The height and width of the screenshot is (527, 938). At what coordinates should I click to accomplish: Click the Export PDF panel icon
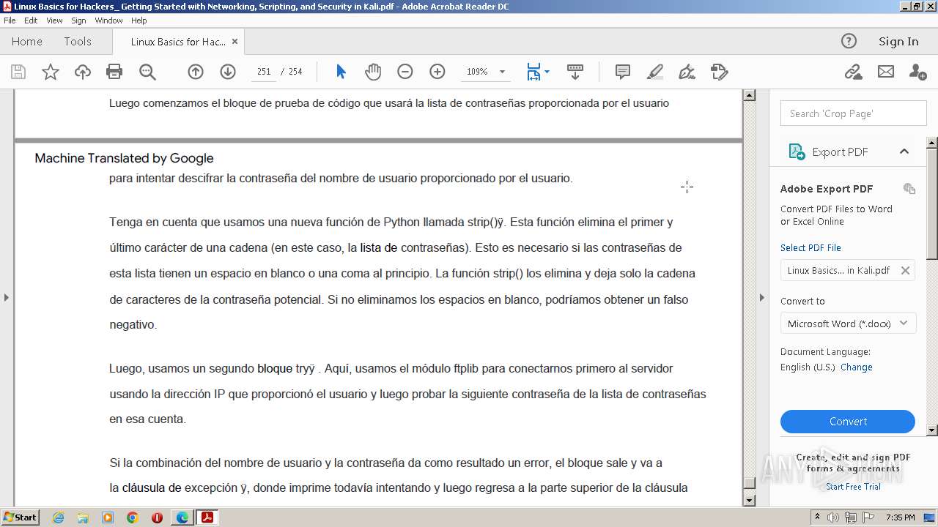(x=797, y=152)
